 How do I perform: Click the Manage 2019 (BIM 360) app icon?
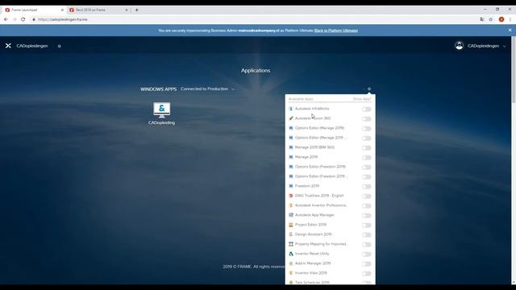pos(291,147)
